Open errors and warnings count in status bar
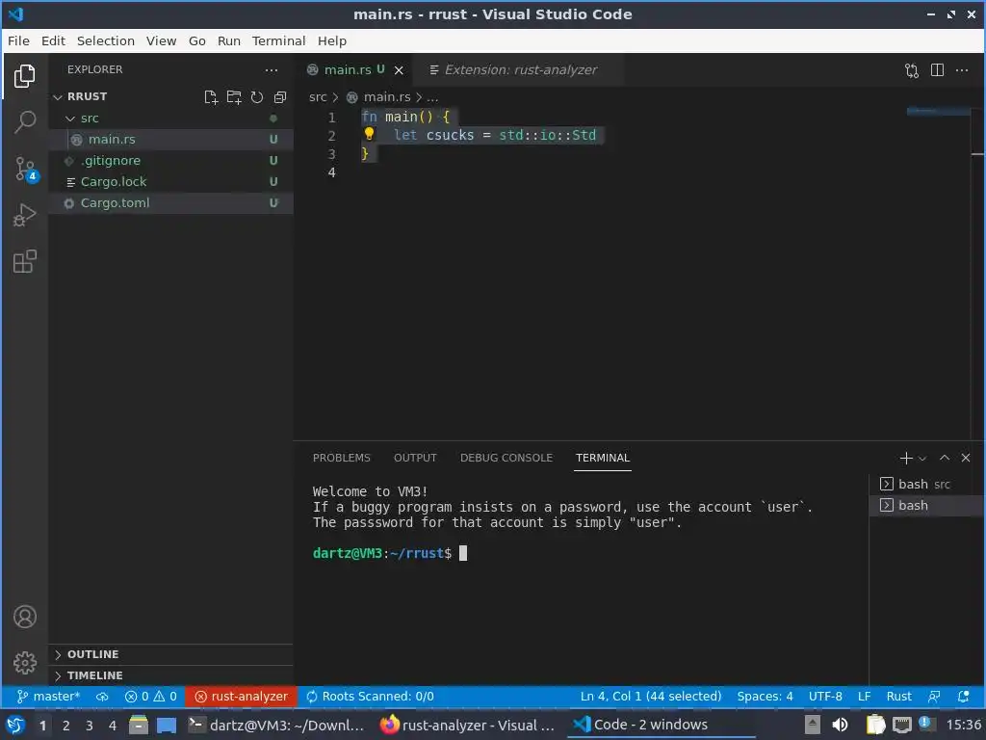Screen dimensions: 986x740 click(151, 697)
